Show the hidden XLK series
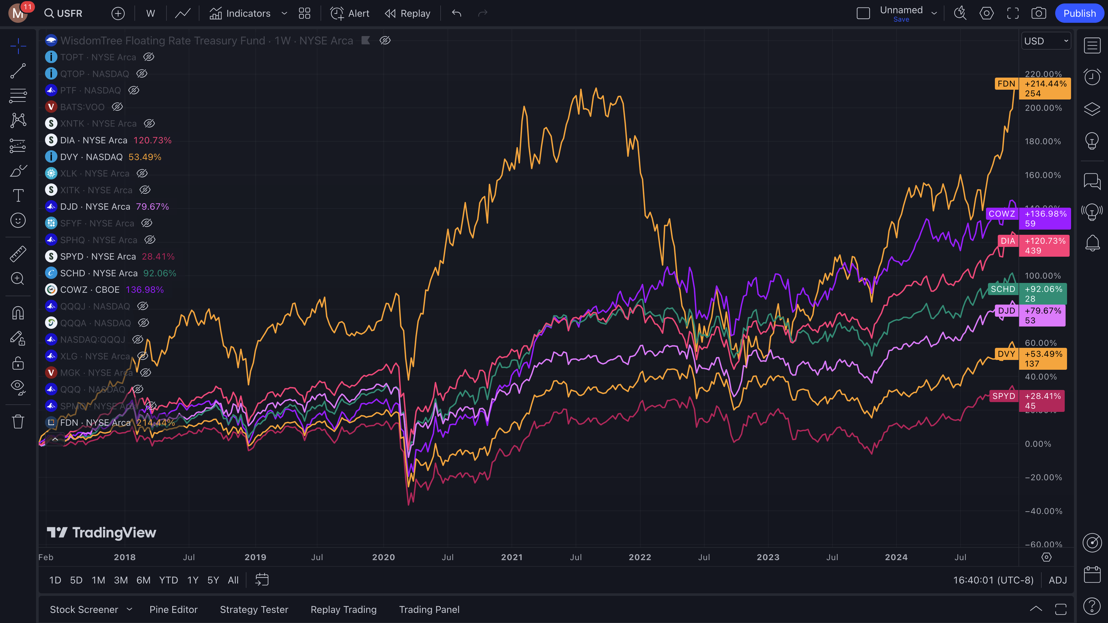 coord(142,173)
